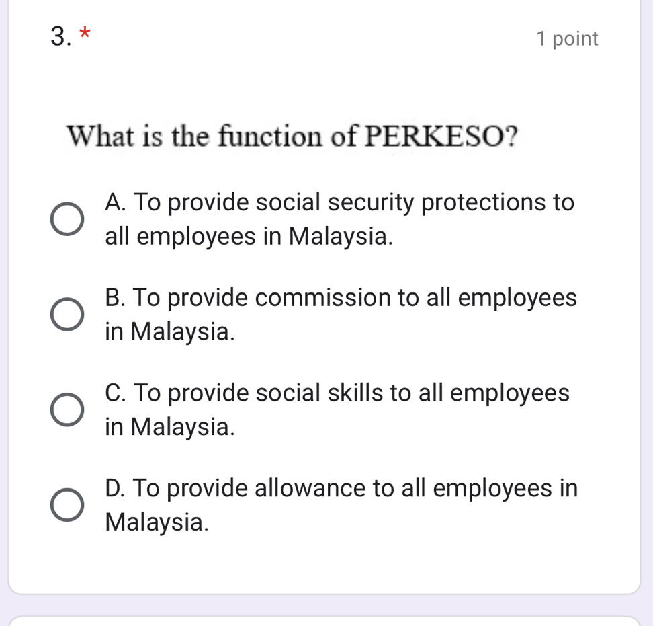Click the '1 point' label
The width and height of the screenshot is (653, 626).
coord(567,39)
